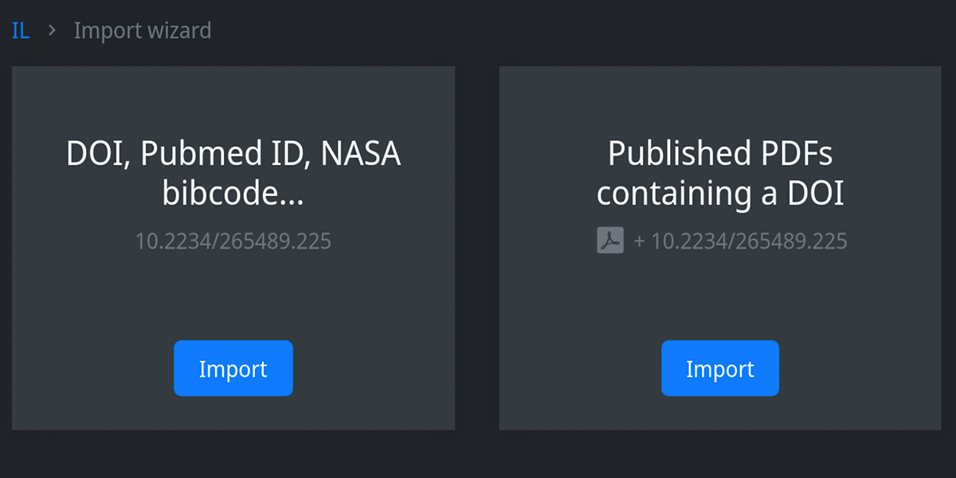The image size is (956, 478).
Task: Click empty breadcrumb bar right of Import wizard
Action: click(x=558, y=31)
